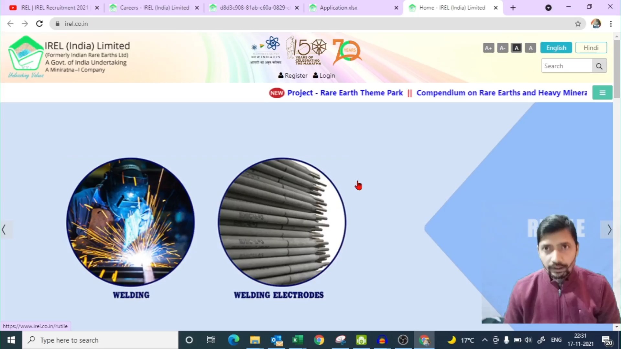Open Chrome's three-dot menu
The image size is (621, 349).
pos(611,24)
